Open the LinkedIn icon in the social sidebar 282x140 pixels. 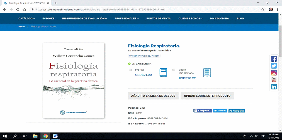point(274,87)
